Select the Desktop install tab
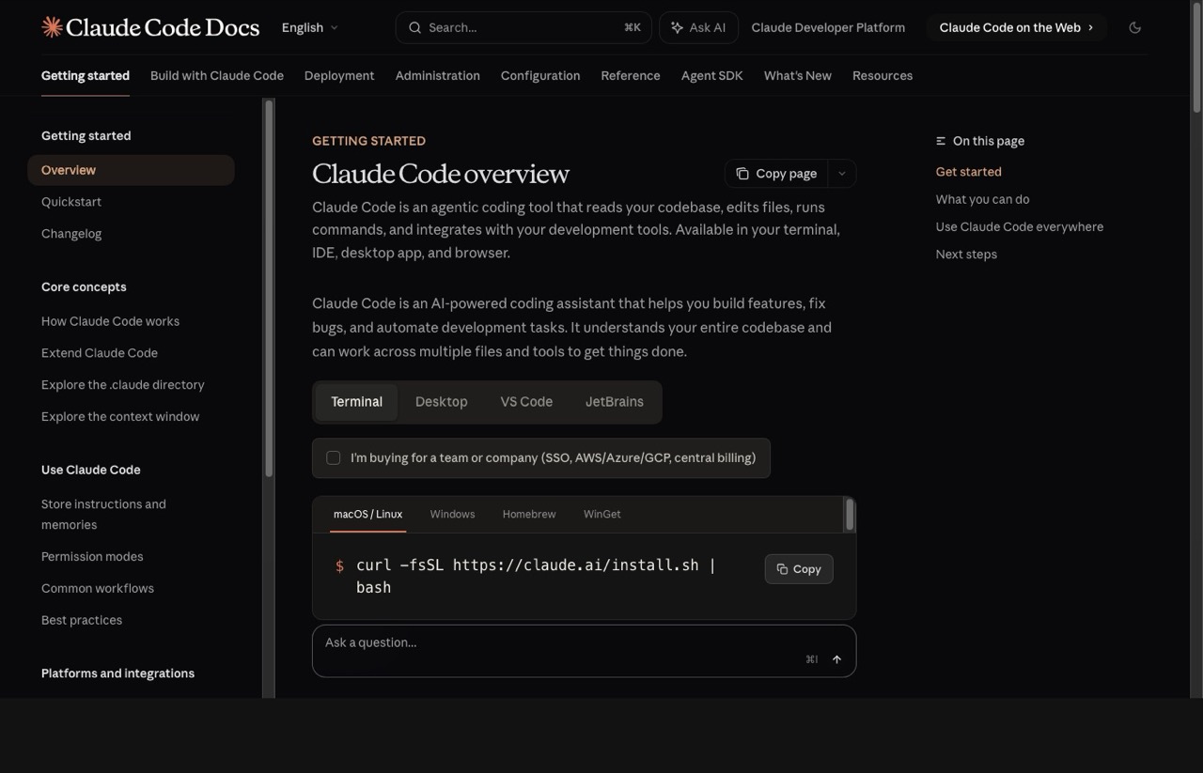This screenshot has width=1203, height=773. (441, 402)
